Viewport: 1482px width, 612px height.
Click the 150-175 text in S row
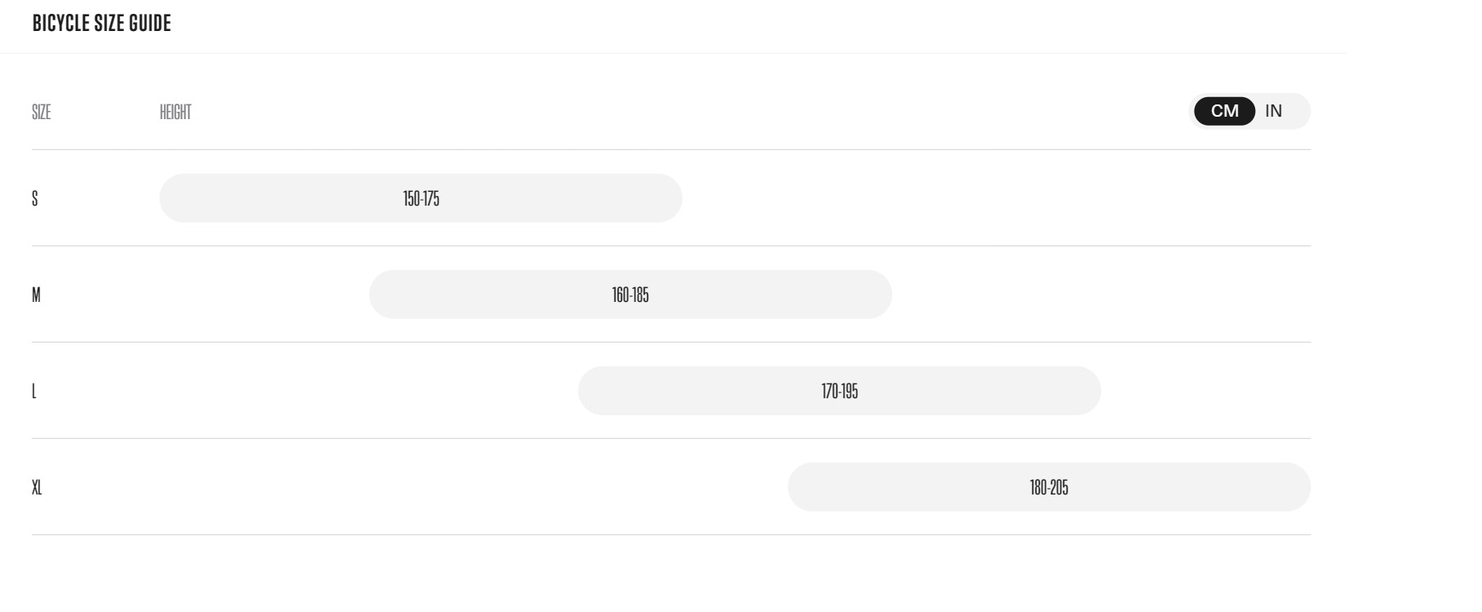coord(421,198)
